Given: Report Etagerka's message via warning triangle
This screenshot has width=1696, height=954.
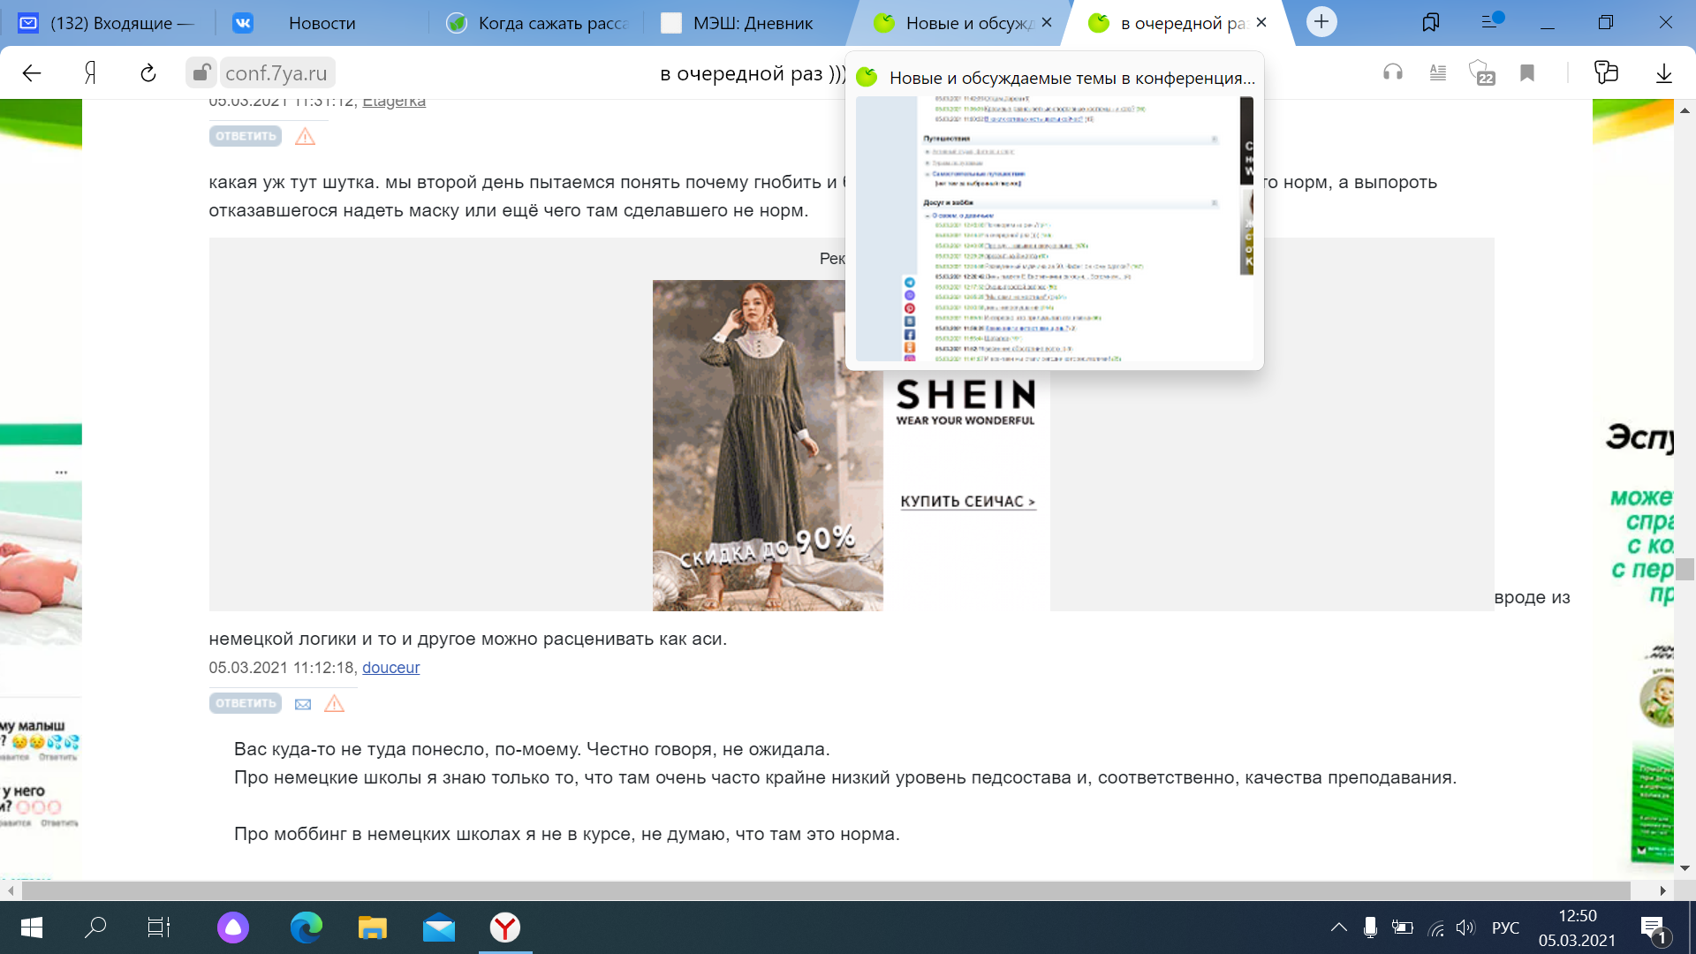Looking at the screenshot, I should (305, 136).
